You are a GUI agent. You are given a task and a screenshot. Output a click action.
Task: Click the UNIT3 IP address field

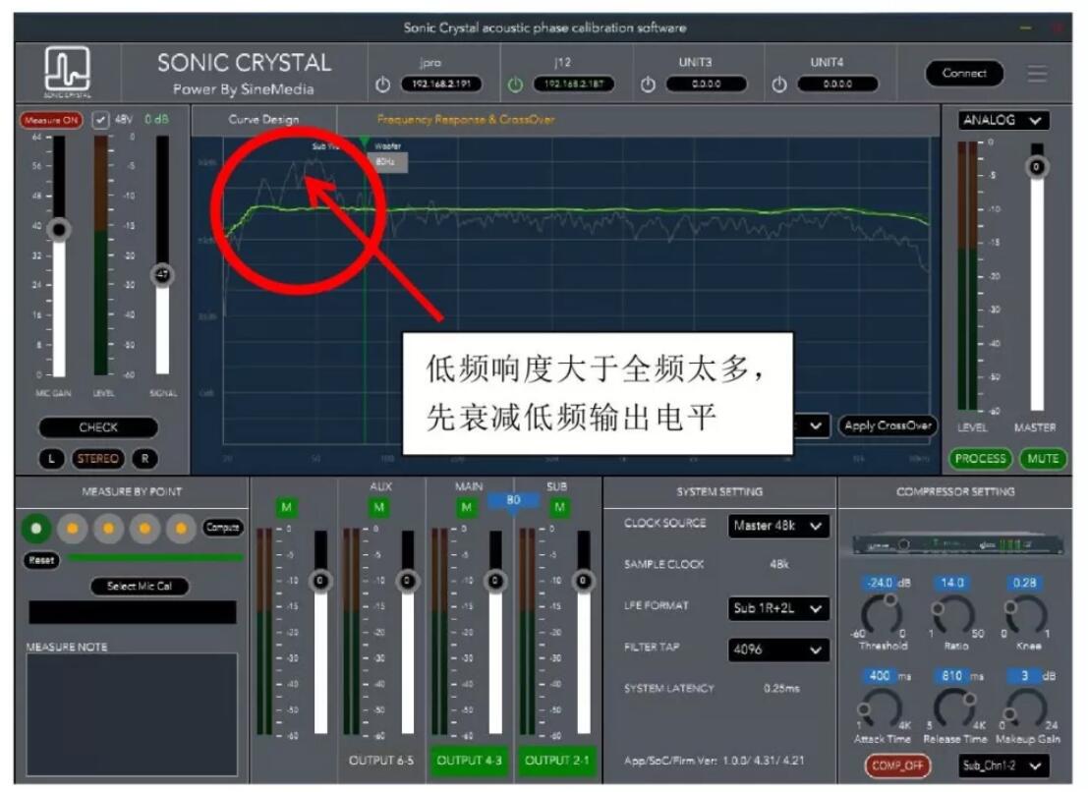[706, 84]
